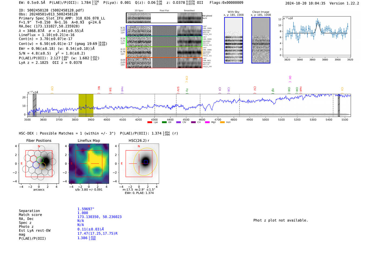Open the Lineflux Map panel
This screenshot has height=257, width=378.
point(89,163)
